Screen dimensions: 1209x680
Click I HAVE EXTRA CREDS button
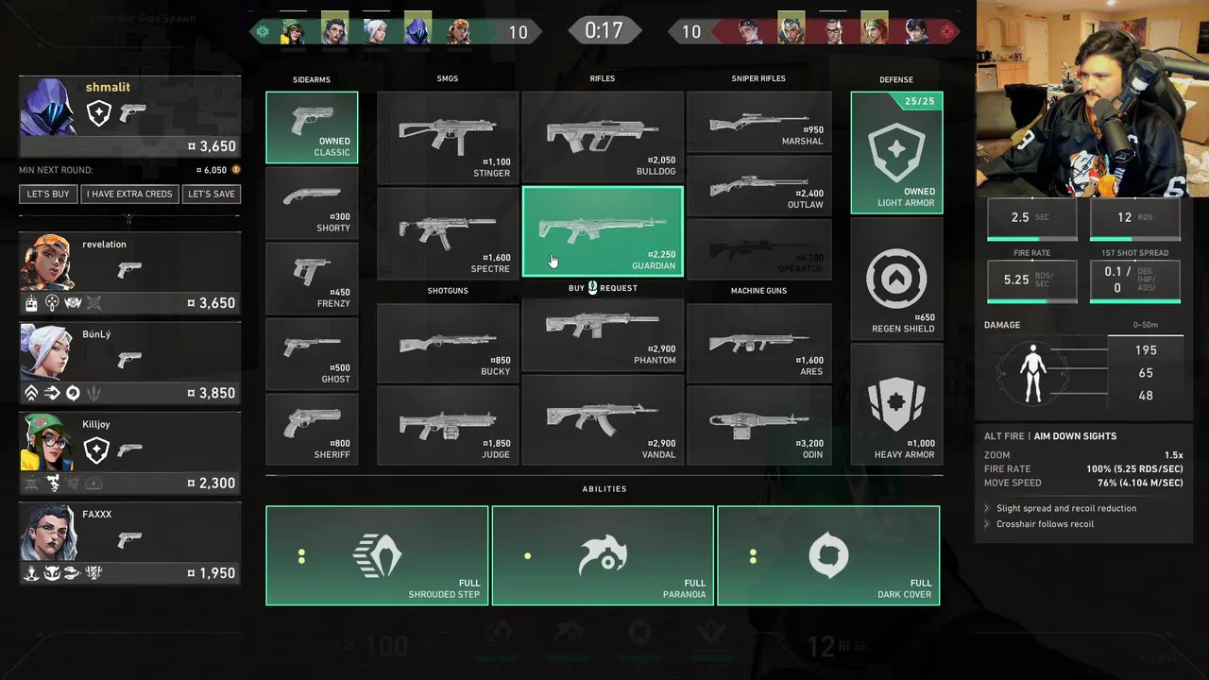(x=129, y=194)
